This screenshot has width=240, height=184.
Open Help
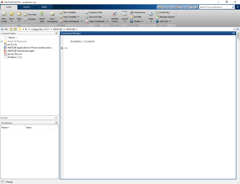point(151,17)
